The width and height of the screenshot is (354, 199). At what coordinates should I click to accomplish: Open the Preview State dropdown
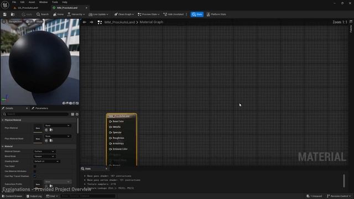148,14
